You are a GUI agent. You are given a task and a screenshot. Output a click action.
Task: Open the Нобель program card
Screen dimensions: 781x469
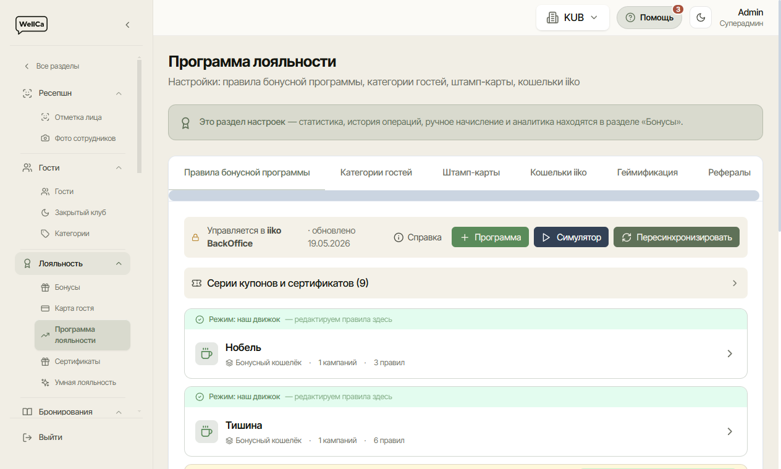(466, 353)
